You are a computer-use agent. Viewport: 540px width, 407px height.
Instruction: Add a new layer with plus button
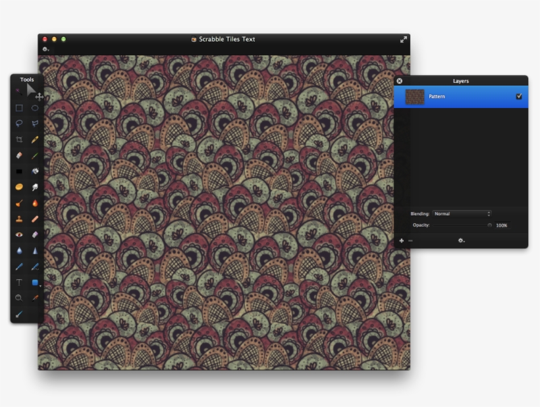click(x=401, y=241)
